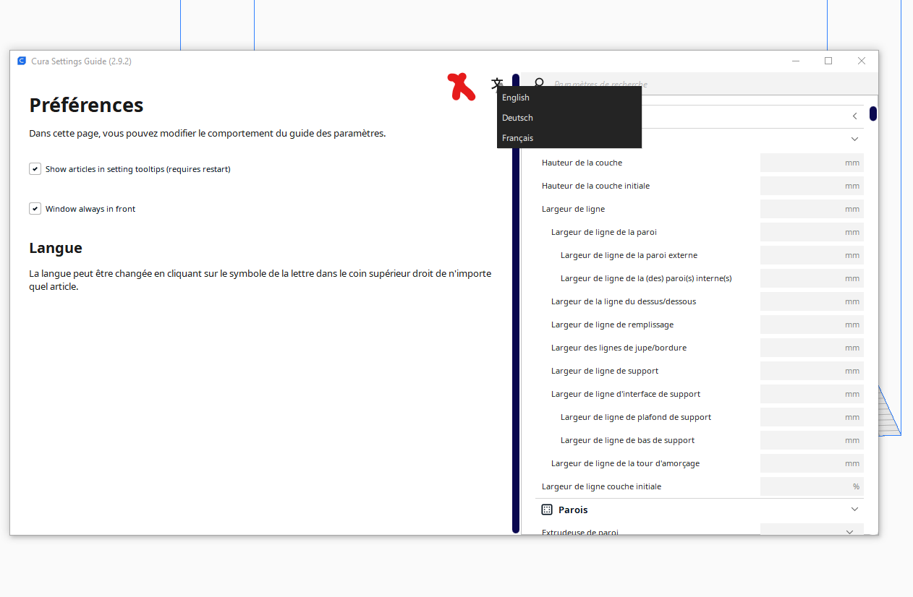Select Largeur de ligne de support label
Viewport: 913px width, 597px height.
(x=605, y=371)
